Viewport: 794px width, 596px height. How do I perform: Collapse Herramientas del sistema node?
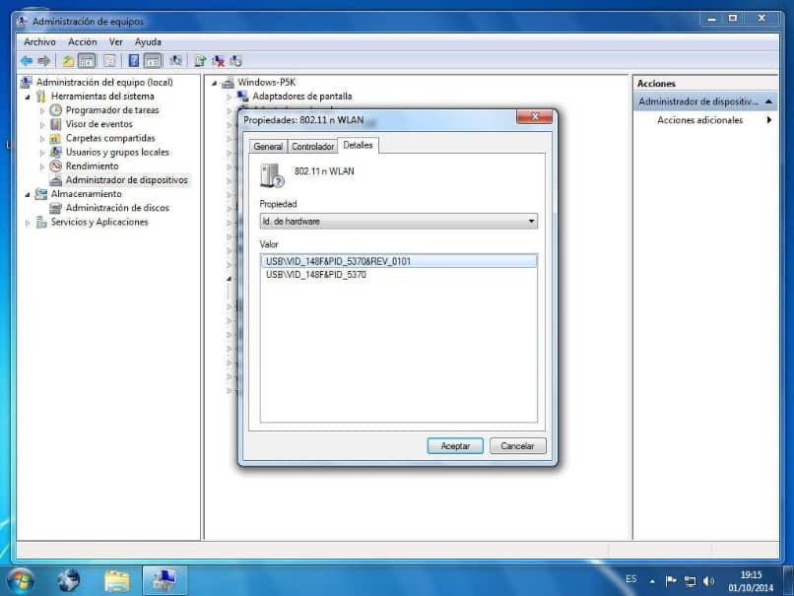tap(28, 97)
